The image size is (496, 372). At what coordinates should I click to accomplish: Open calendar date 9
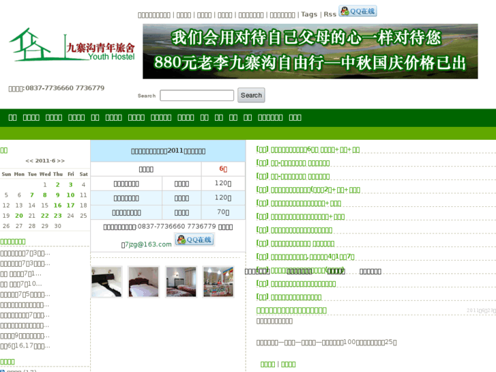coord(57,195)
